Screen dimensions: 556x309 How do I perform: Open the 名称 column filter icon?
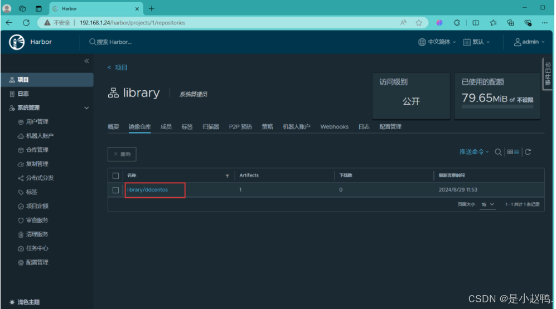[228, 176]
